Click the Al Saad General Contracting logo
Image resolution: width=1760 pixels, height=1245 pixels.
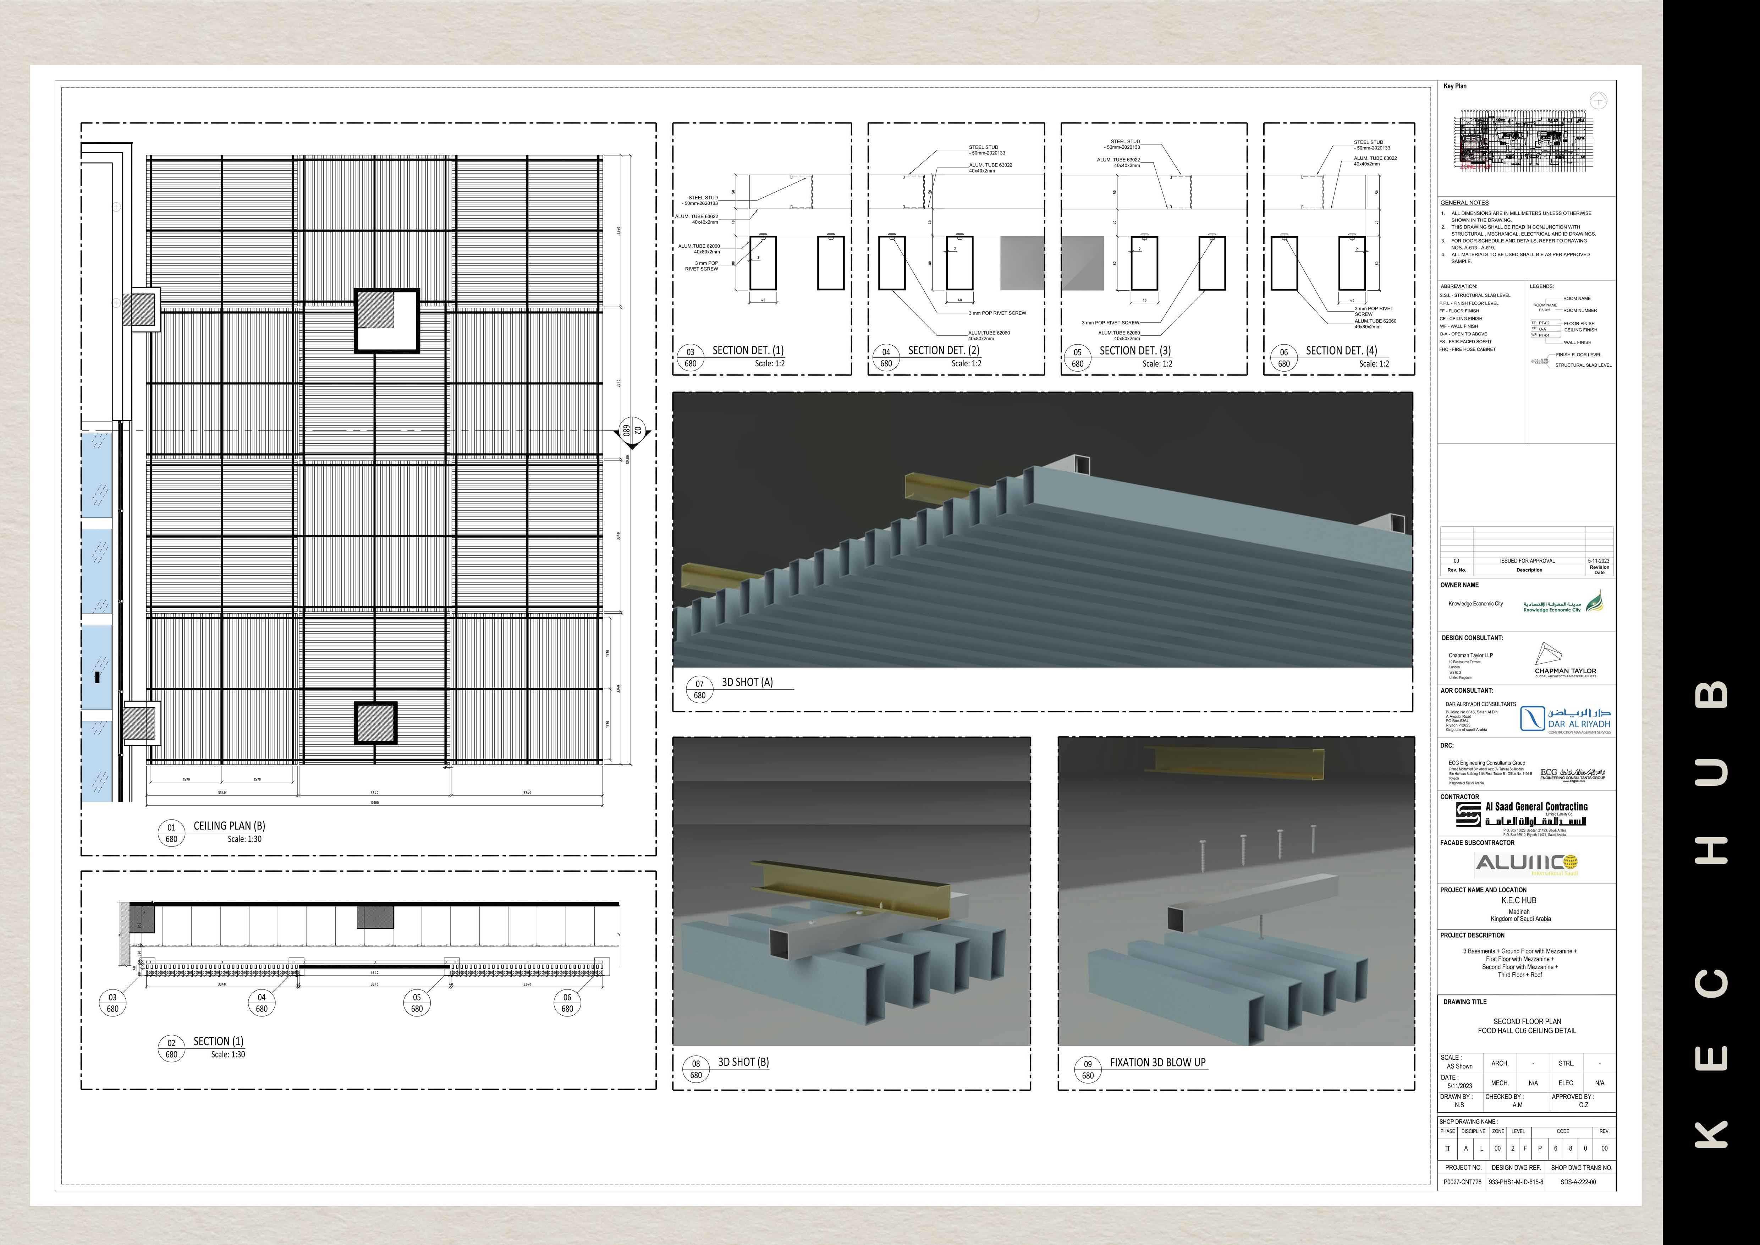[x=1522, y=814]
